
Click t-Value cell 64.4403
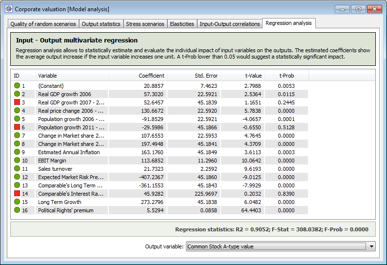[x=251, y=210]
